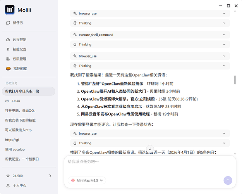
Task: Click the personal center user icon
Action: [8, 185]
